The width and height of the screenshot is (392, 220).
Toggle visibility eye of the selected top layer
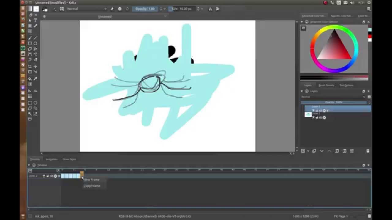[x=313, y=111]
